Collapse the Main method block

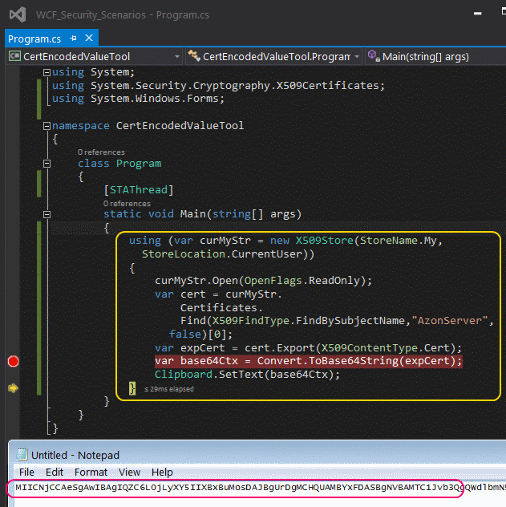pos(47,214)
